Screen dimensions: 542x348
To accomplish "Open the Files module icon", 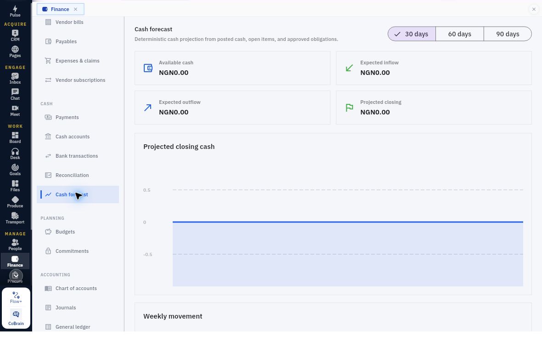I will (x=15, y=186).
